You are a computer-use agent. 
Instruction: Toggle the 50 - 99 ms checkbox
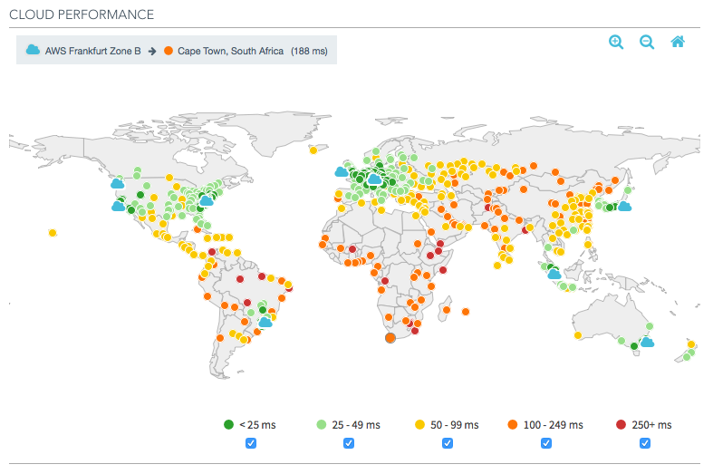click(448, 443)
